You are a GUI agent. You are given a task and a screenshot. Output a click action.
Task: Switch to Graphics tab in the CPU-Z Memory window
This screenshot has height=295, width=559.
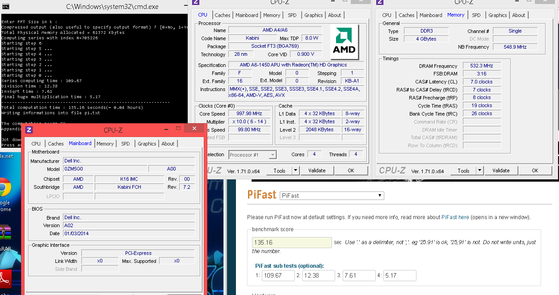coord(498,15)
